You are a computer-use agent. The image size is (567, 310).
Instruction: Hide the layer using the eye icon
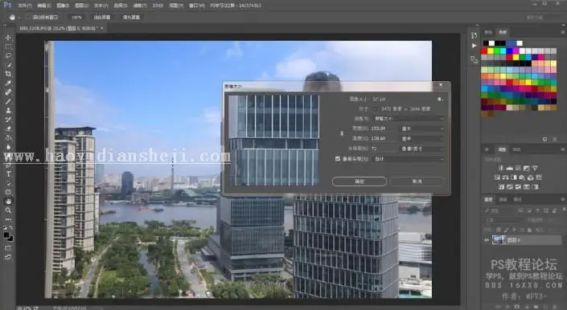tap(487, 240)
